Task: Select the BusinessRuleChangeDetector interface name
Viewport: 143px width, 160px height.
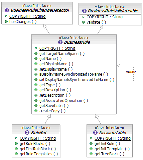Action: [40, 10]
